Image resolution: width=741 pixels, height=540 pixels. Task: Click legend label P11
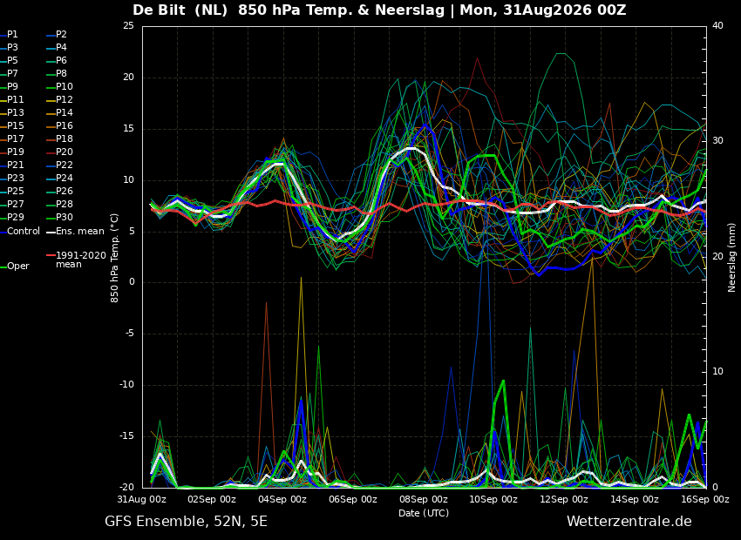pyautogui.click(x=15, y=99)
